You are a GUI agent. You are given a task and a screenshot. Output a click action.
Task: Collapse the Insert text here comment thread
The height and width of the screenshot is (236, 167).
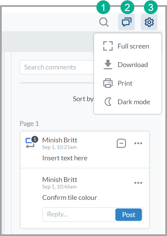[121, 143]
